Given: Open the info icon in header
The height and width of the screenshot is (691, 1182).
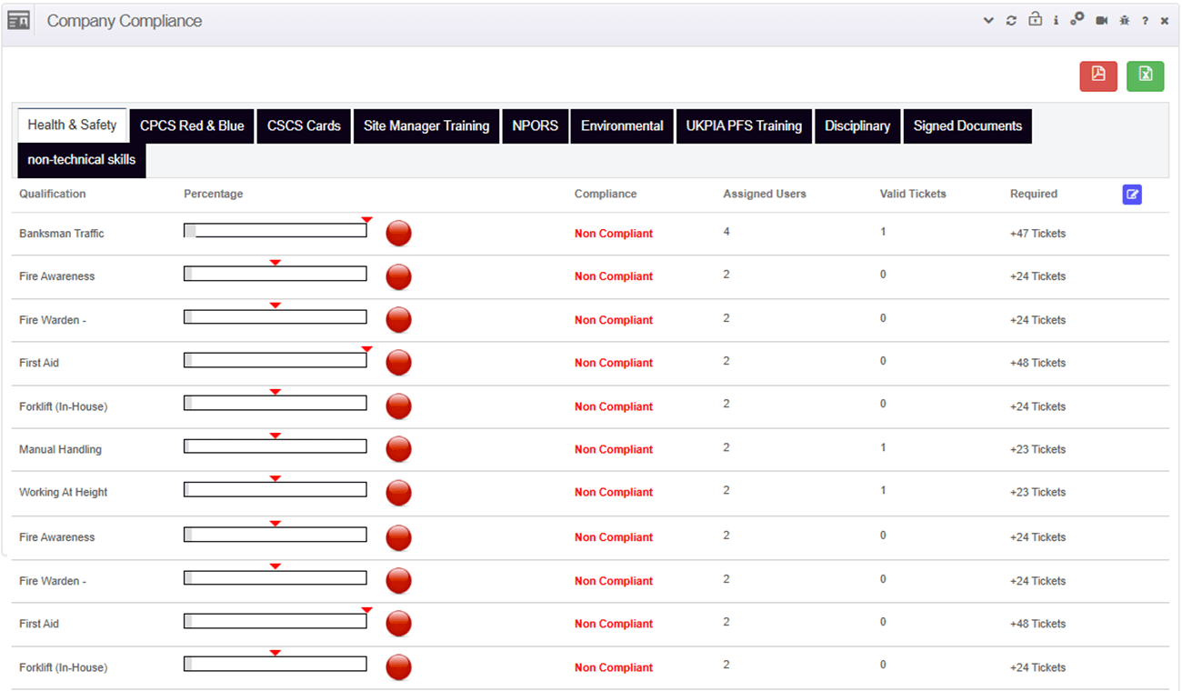Looking at the screenshot, I should pos(1056,21).
